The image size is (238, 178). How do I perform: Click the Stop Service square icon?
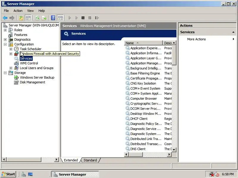point(83,18)
